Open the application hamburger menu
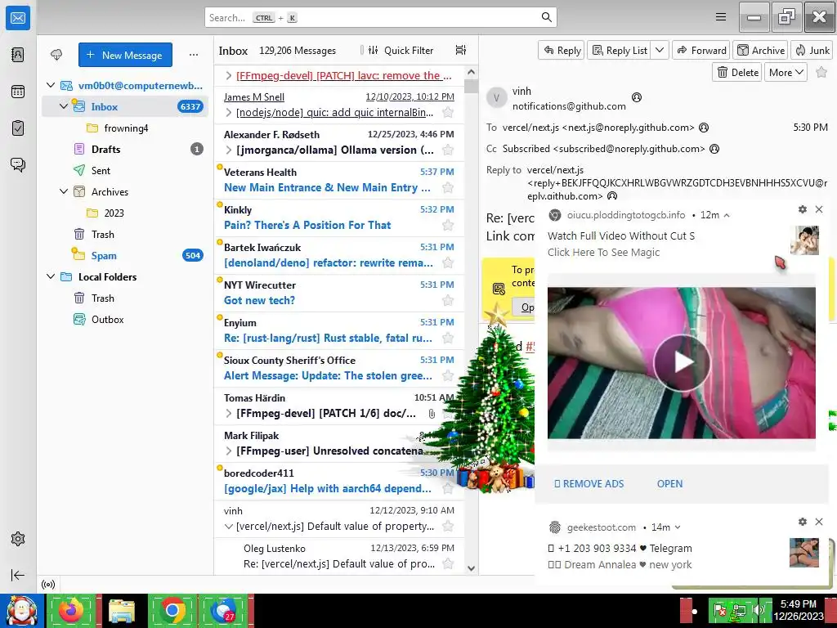Screen dimensions: 837x628 click(721, 17)
